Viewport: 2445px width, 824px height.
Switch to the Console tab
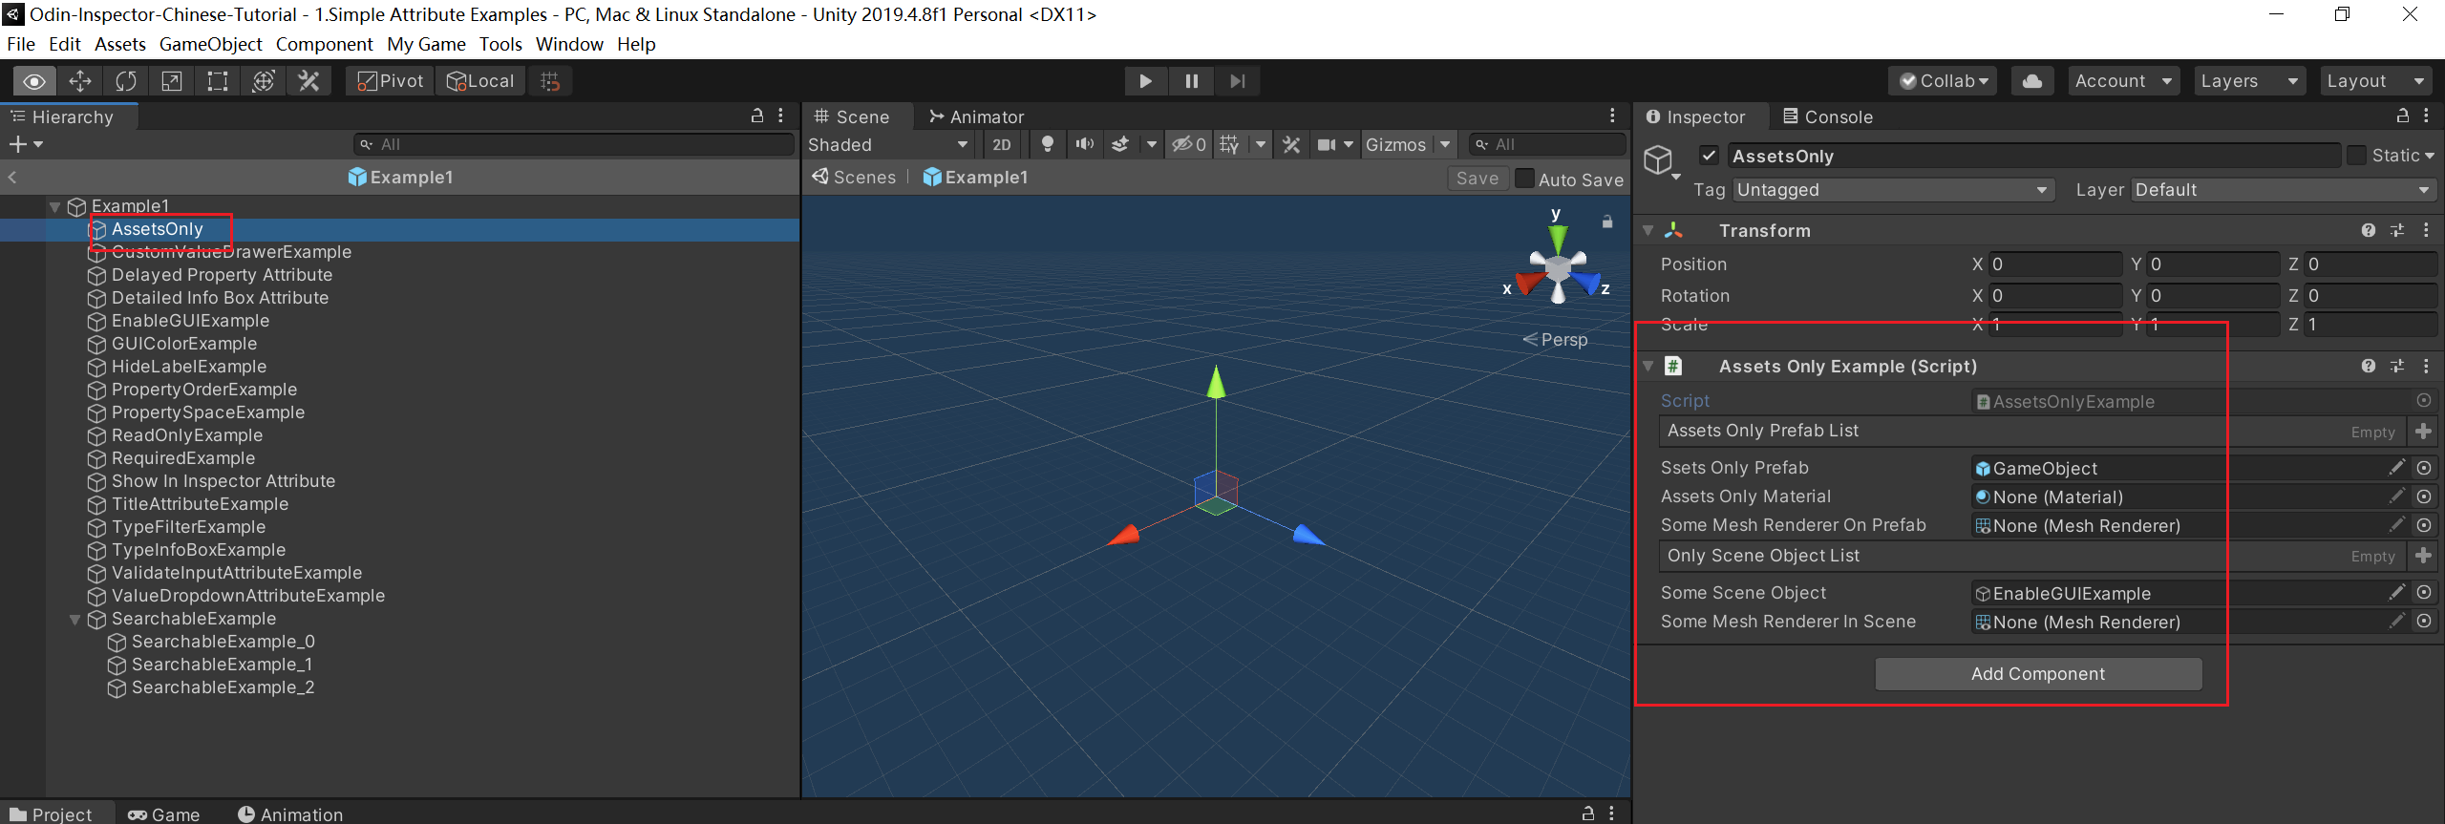[x=1828, y=116]
